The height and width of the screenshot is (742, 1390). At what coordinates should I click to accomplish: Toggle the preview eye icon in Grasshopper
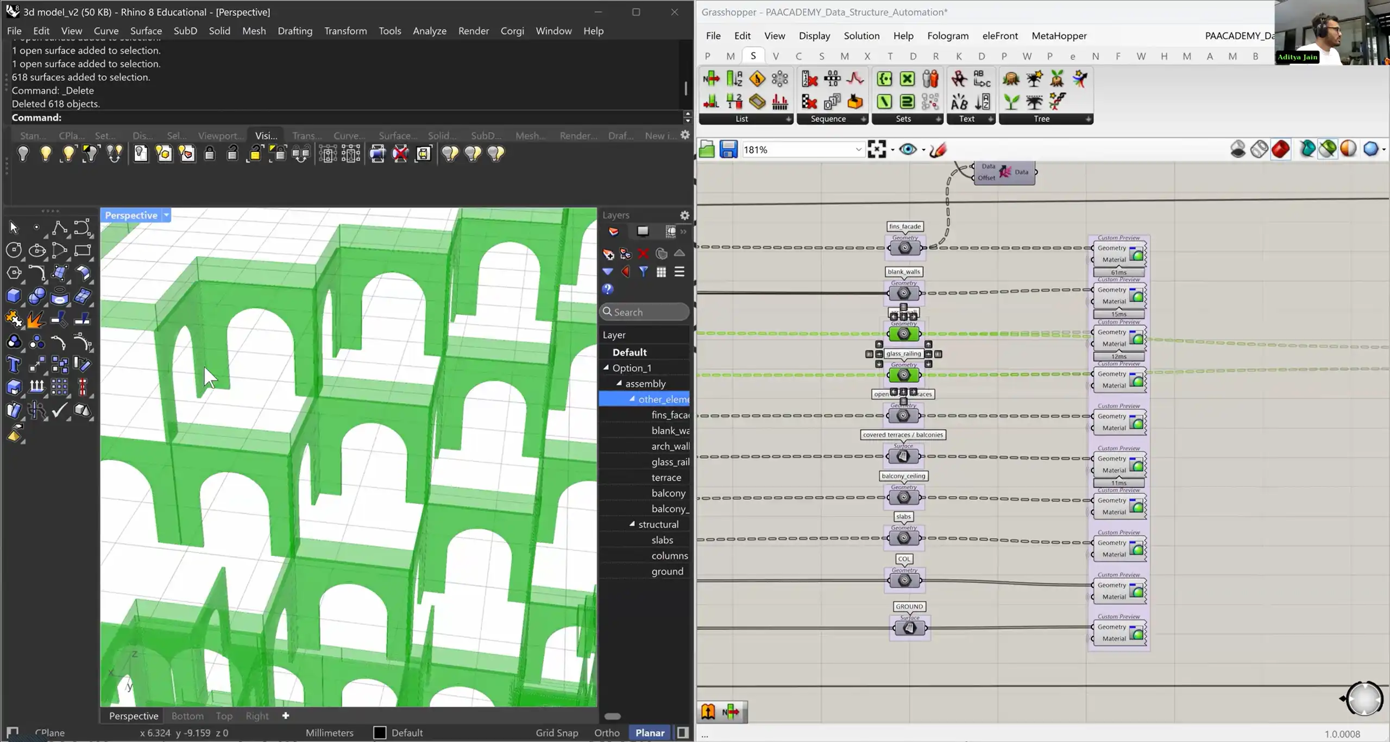[x=908, y=149]
